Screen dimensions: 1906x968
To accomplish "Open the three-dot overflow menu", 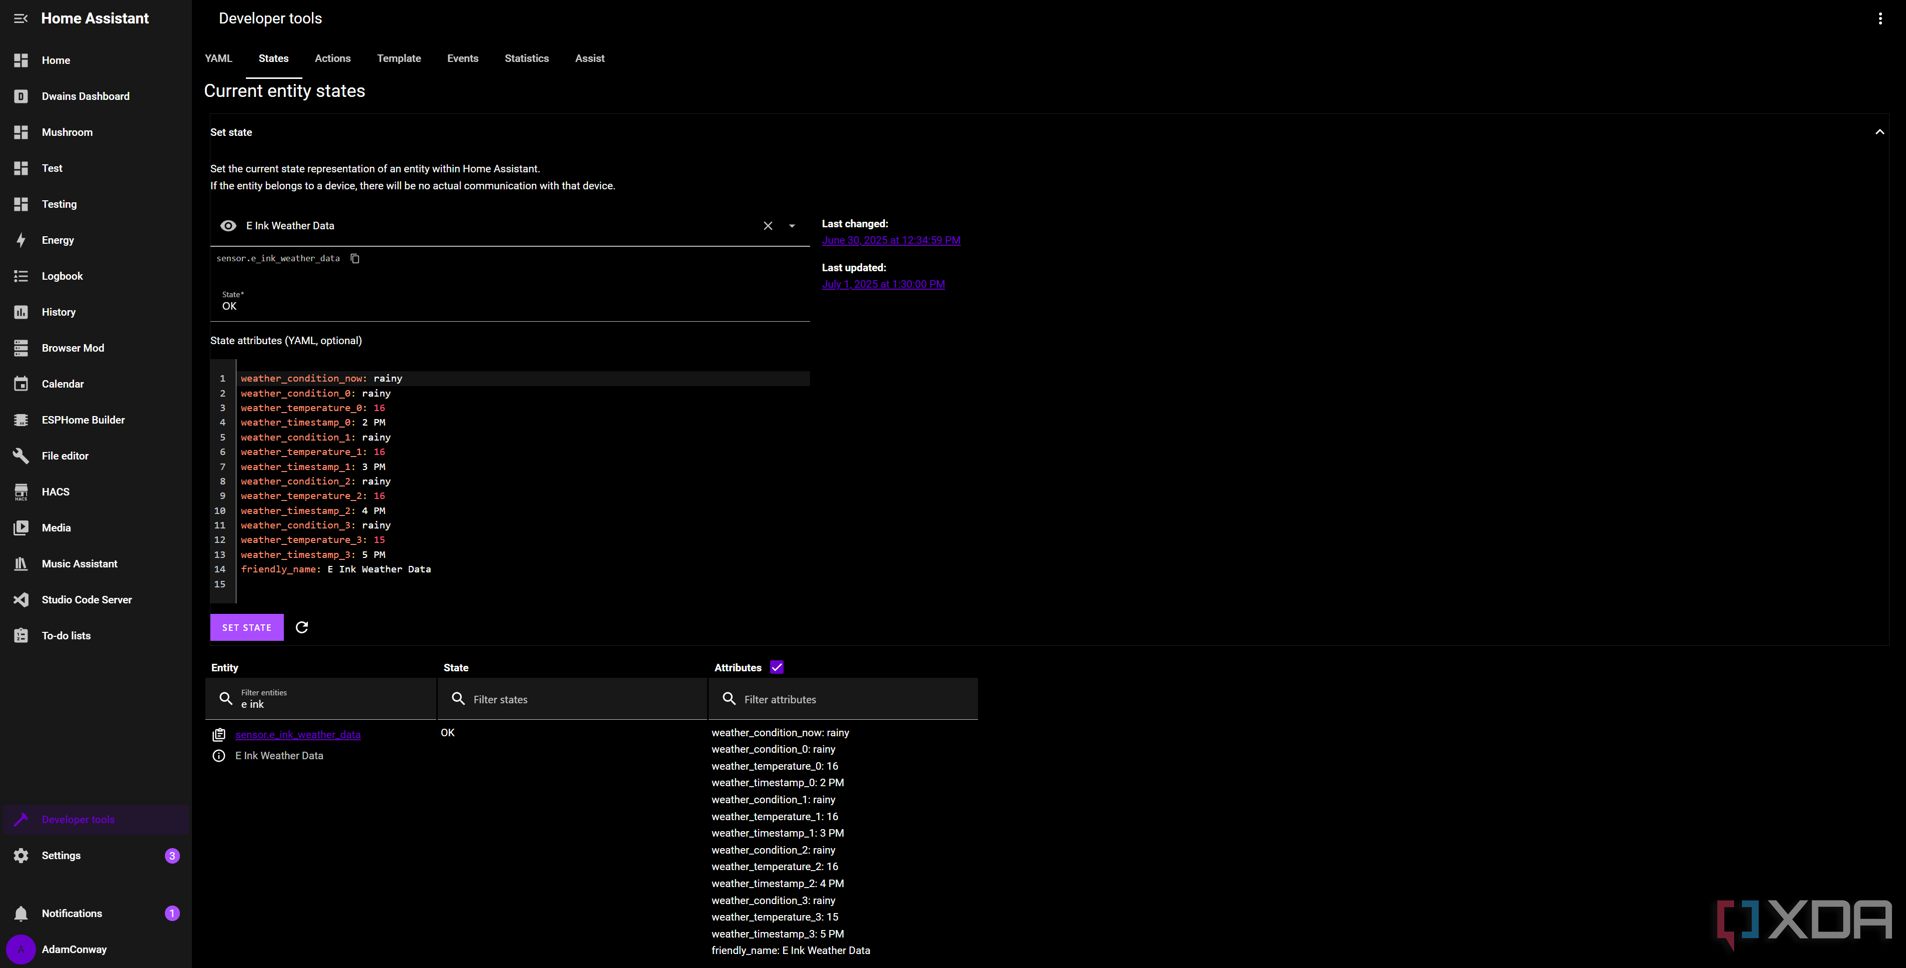I will (1880, 18).
